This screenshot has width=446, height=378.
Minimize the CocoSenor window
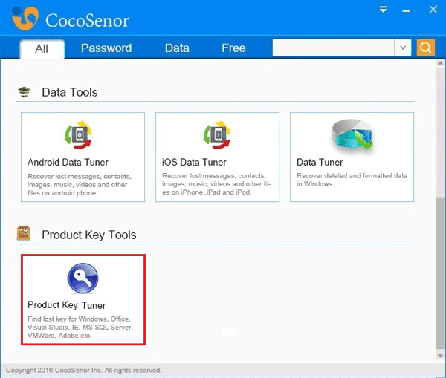coord(406,11)
